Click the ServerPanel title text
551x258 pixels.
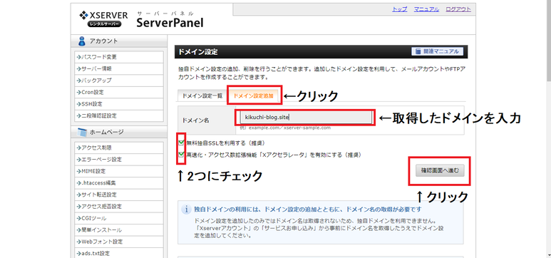(x=170, y=23)
